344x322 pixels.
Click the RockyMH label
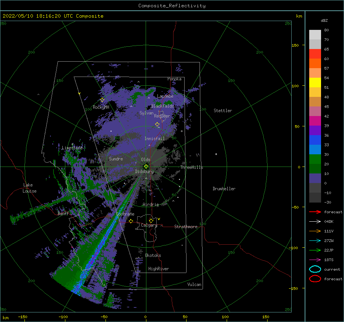(x=101, y=107)
